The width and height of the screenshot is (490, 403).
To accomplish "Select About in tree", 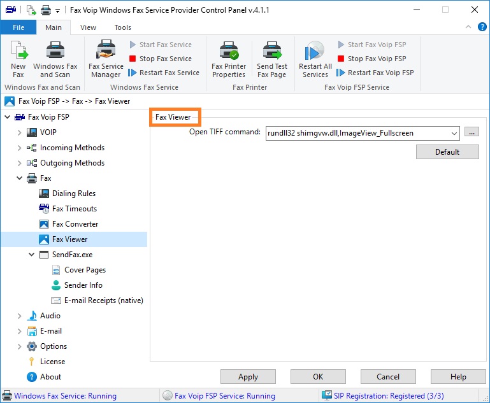I will click(x=50, y=377).
